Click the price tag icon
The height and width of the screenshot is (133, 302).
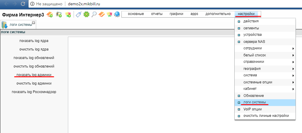pyautogui.click(x=79, y=14)
